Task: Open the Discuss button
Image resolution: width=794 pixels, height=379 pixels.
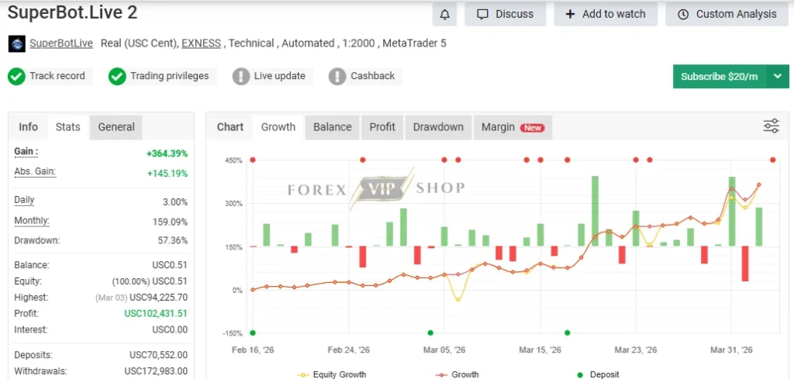Action: click(x=506, y=14)
